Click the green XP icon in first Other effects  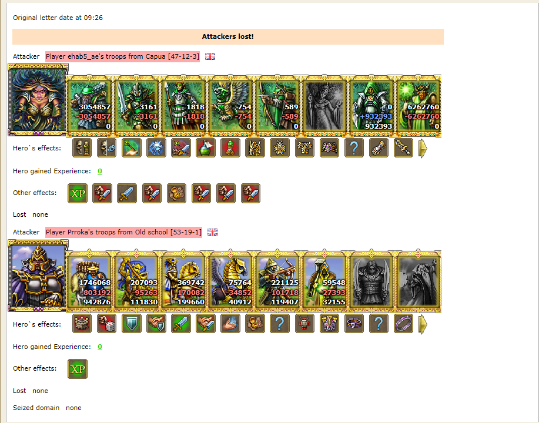click(x=78, y=193)
